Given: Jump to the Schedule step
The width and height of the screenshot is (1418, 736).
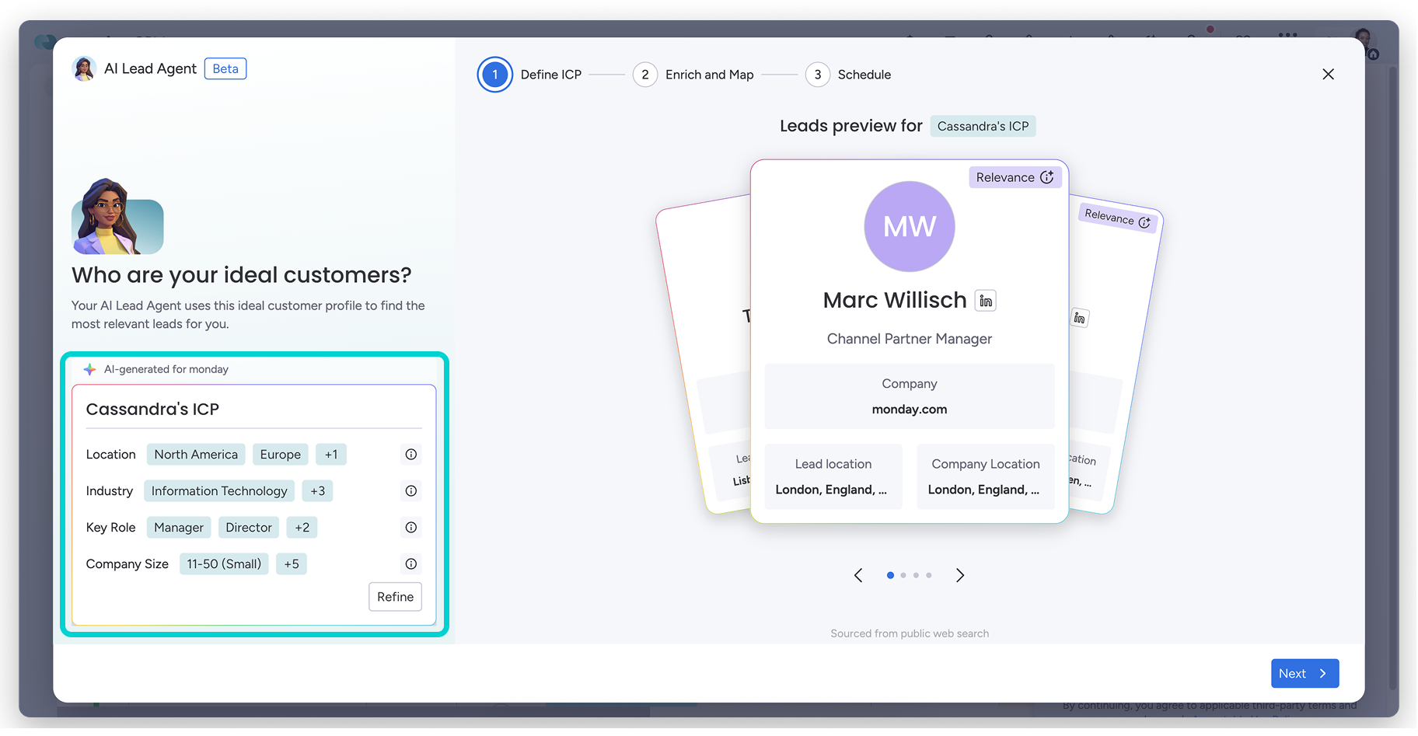Looking at the screenshot, I should (848, 75).
